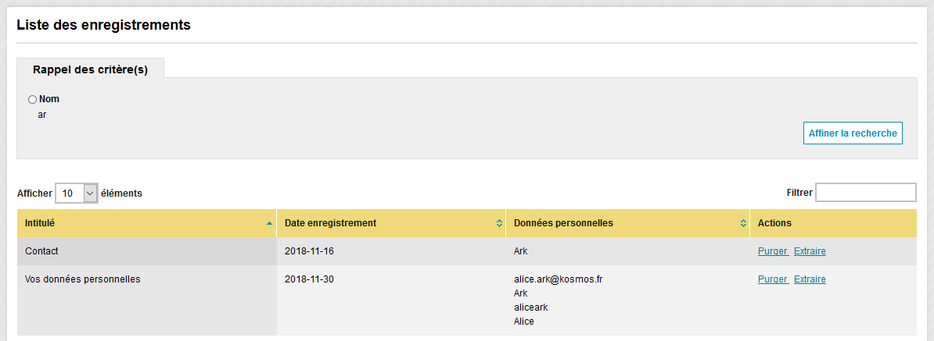This screenshot has height=341, width=934.
Task: Click the Date enregistrement header label
Action: coord(330,223)
